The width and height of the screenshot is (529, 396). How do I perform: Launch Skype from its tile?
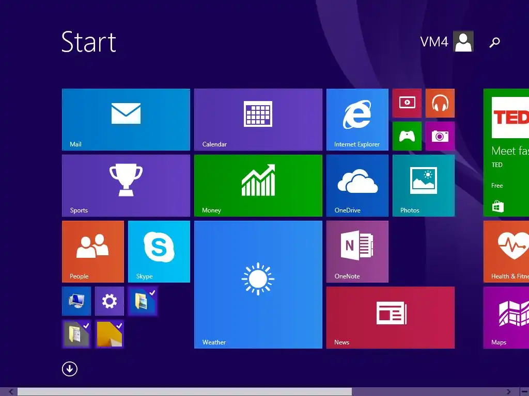(159, 252)
